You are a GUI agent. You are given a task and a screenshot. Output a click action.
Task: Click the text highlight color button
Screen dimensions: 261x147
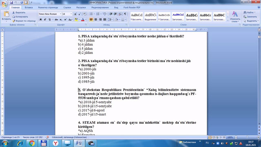(x=76, y=20)
